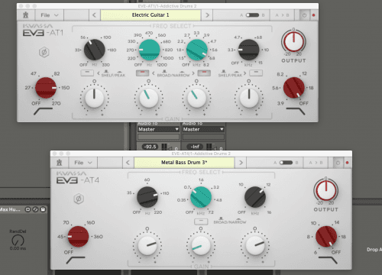The height and width of the screenshot is (275, 382).
Task: Click the red record dot in EVE-AT1
Action: [x=313, y=15]
